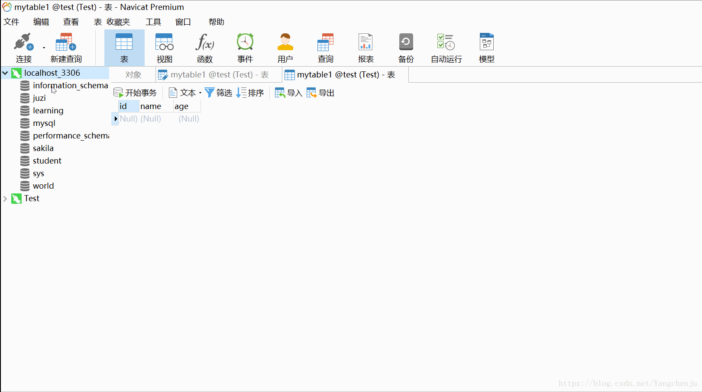The height and width of the screenshot is (392, 702).
Task: Collapse the localhost_3306 connection tree
Action: click(x=5, y=73)
